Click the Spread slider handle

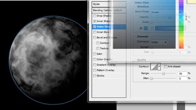pos(151,47)
